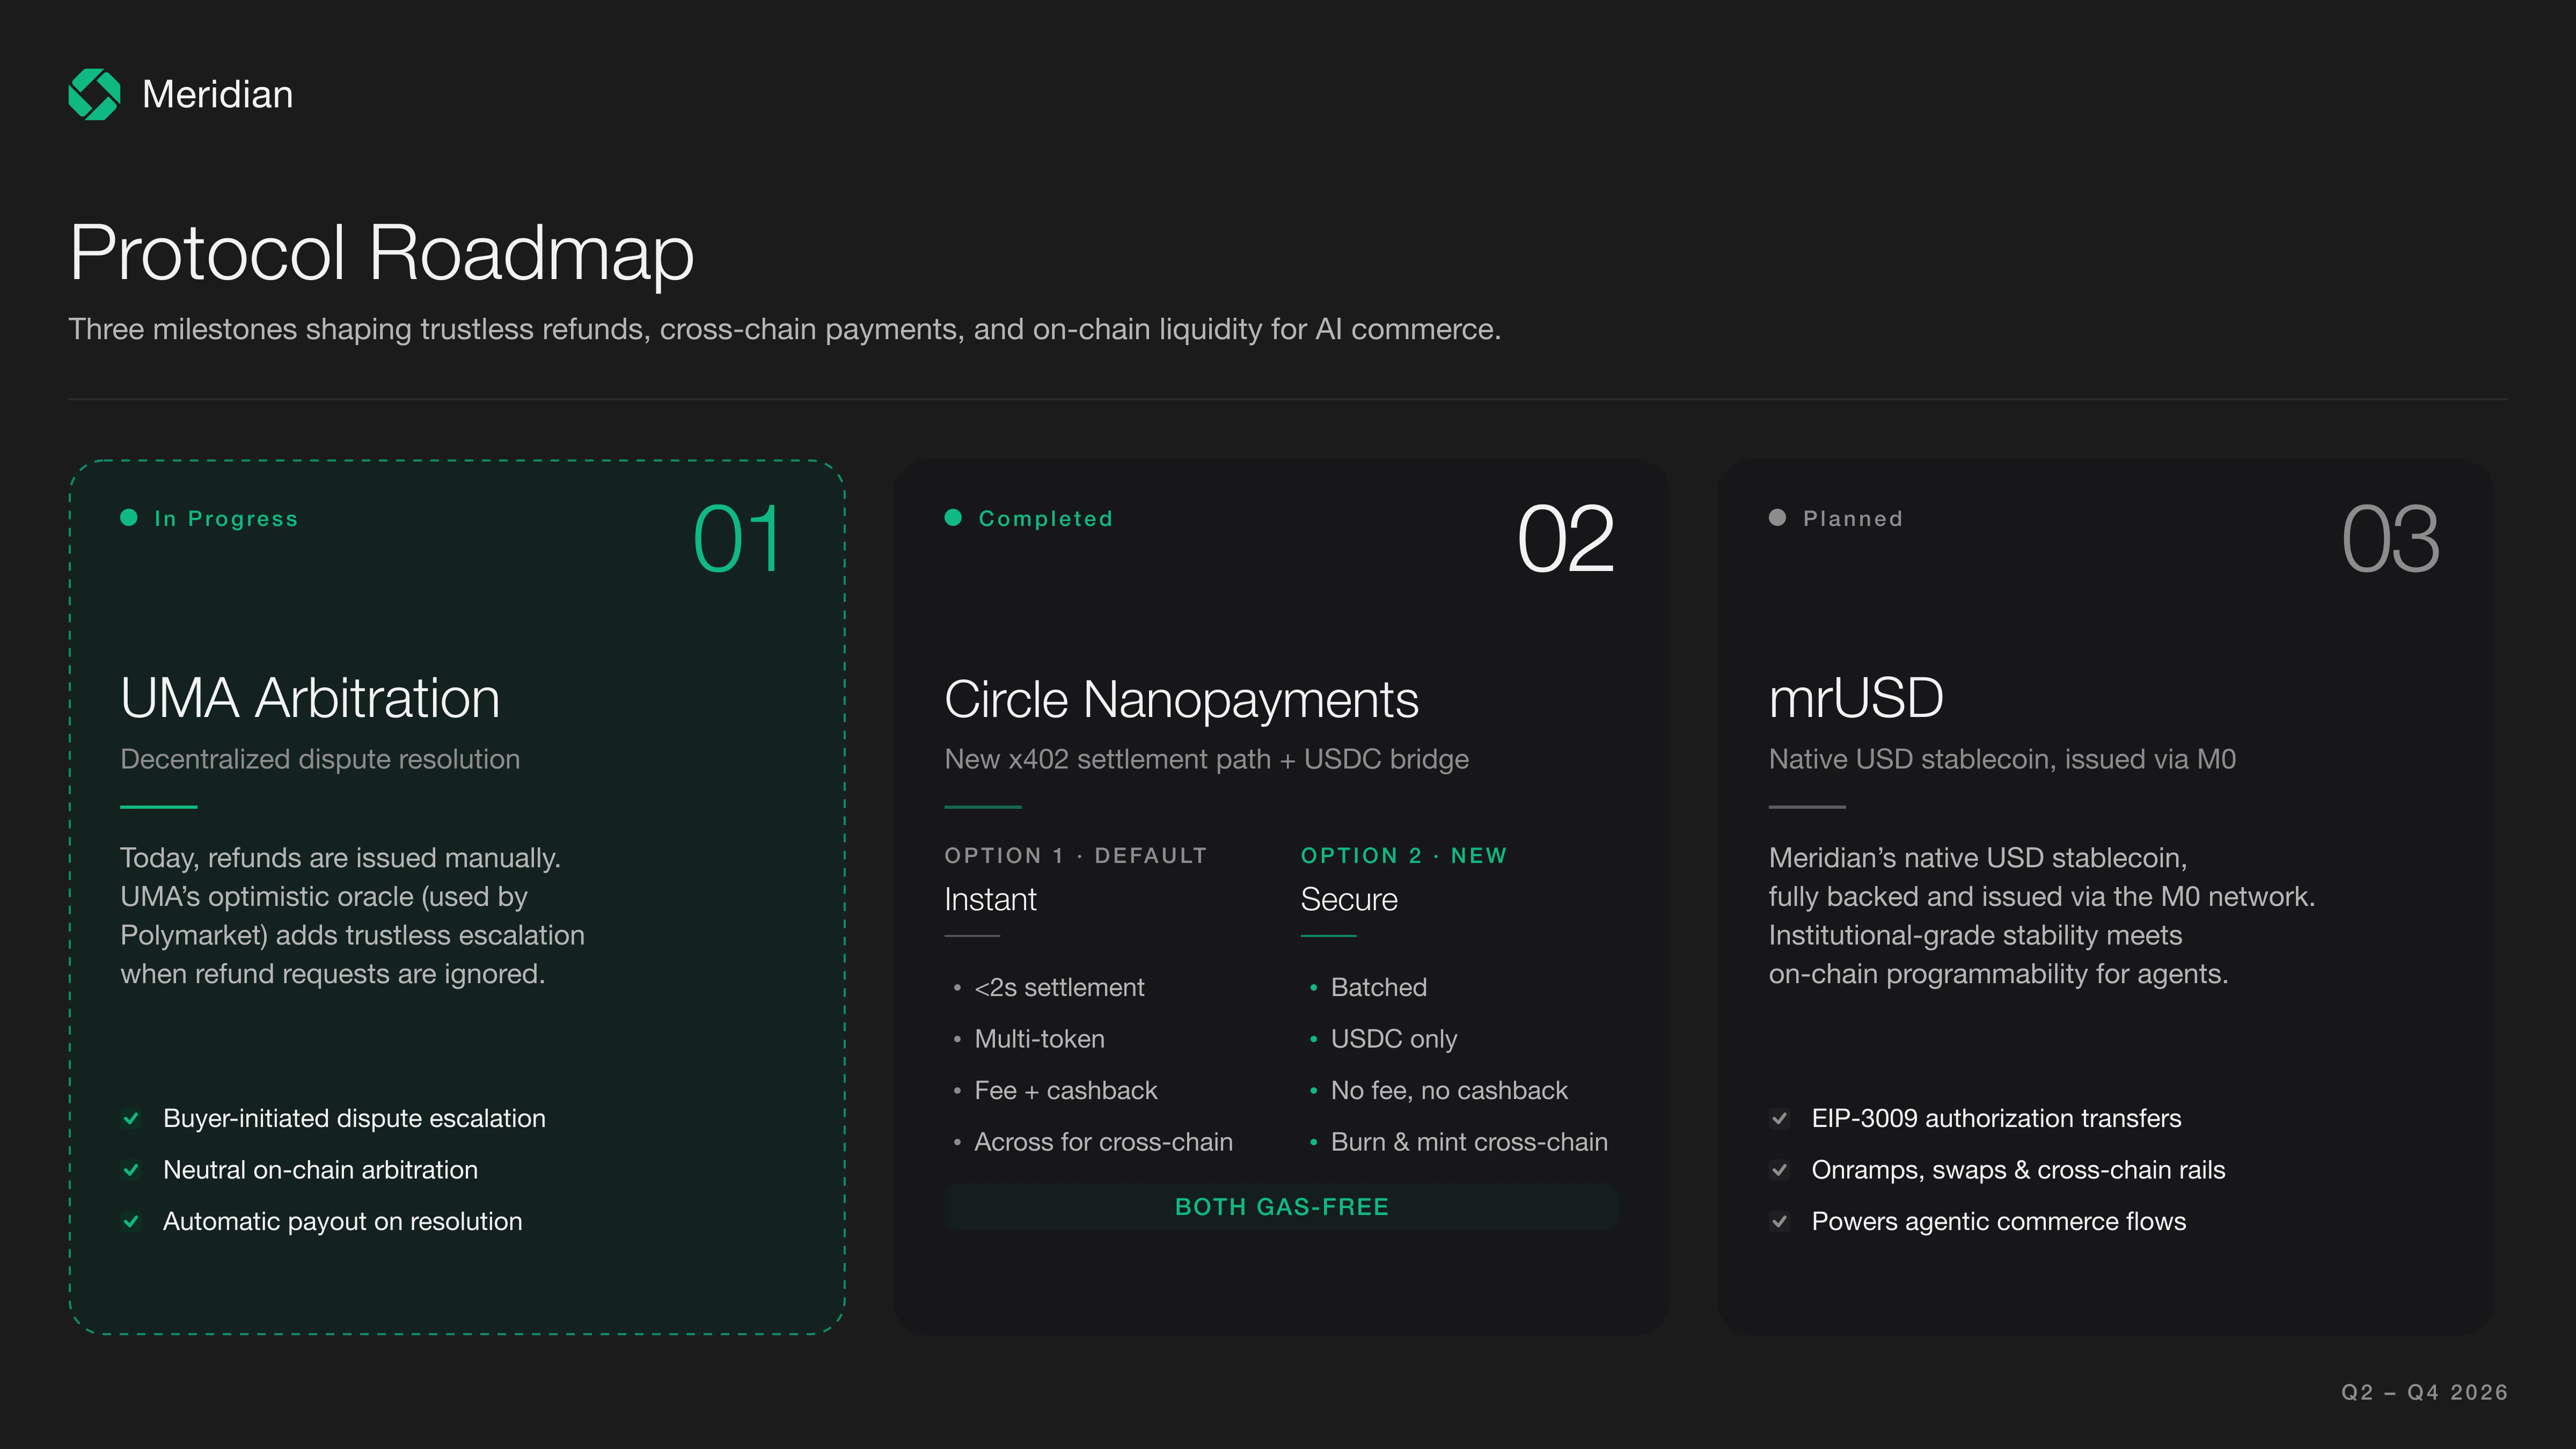Screen dimensions: 2576x1449
Task: Click the Meridian logo icon
Action: coord(94,94)
